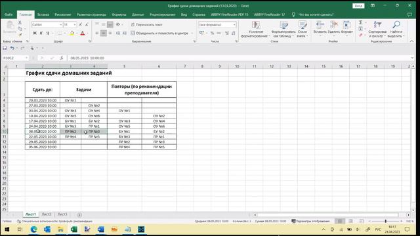The image size is (420, 236).
Task: Select the Лист2 sheet tab
Action: pos(47,214)
